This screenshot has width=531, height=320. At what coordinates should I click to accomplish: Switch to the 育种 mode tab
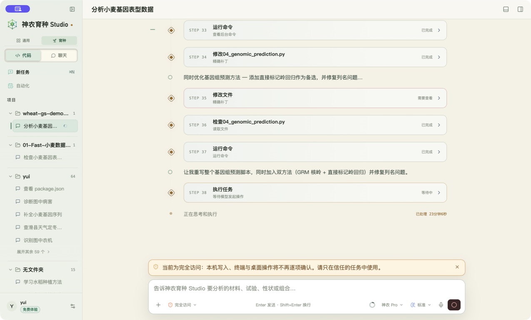(59, 40)
